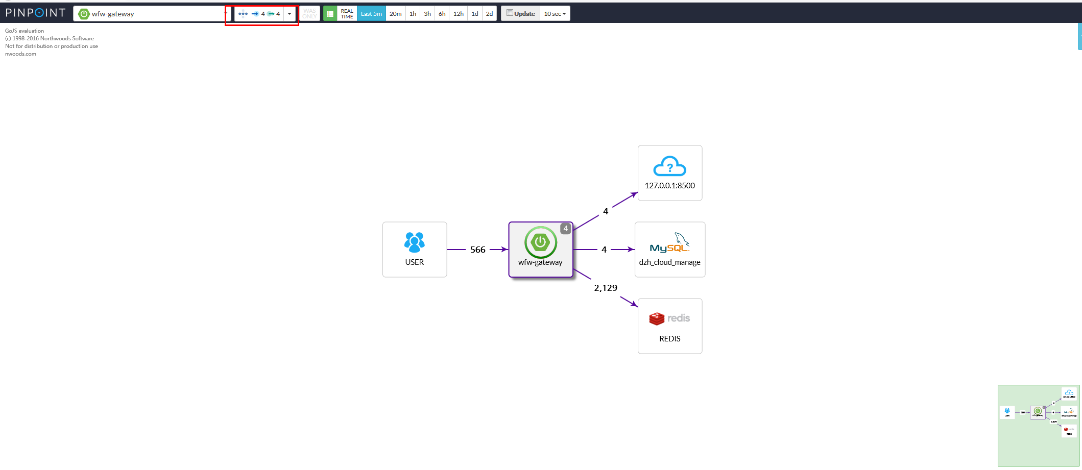Select the 1d time range
This screenshot has width=1082, height=470.
click(x=475, y=14)
